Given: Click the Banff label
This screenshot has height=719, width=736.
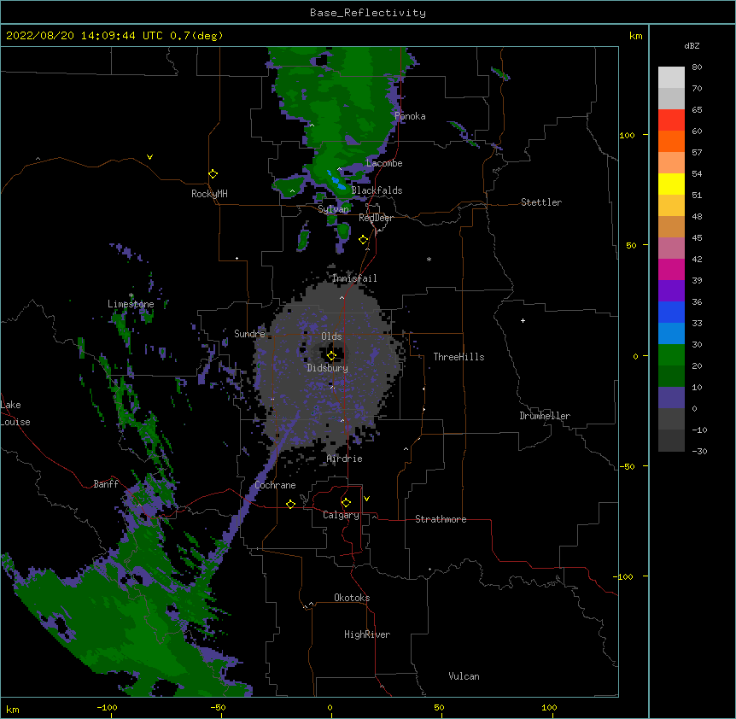Looking at the screenshot, I should pos(106,484).
